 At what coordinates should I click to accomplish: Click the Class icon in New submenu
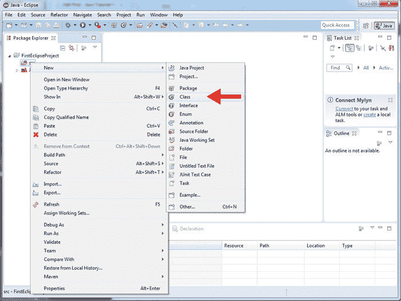coord(172,97)
